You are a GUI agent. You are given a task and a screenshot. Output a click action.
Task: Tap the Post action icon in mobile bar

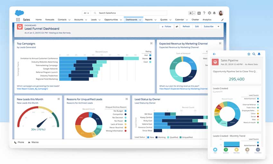(x=215, y=150)
